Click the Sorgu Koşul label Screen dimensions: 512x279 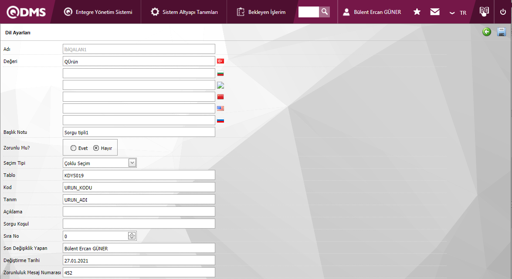click(x=16, y=224)
